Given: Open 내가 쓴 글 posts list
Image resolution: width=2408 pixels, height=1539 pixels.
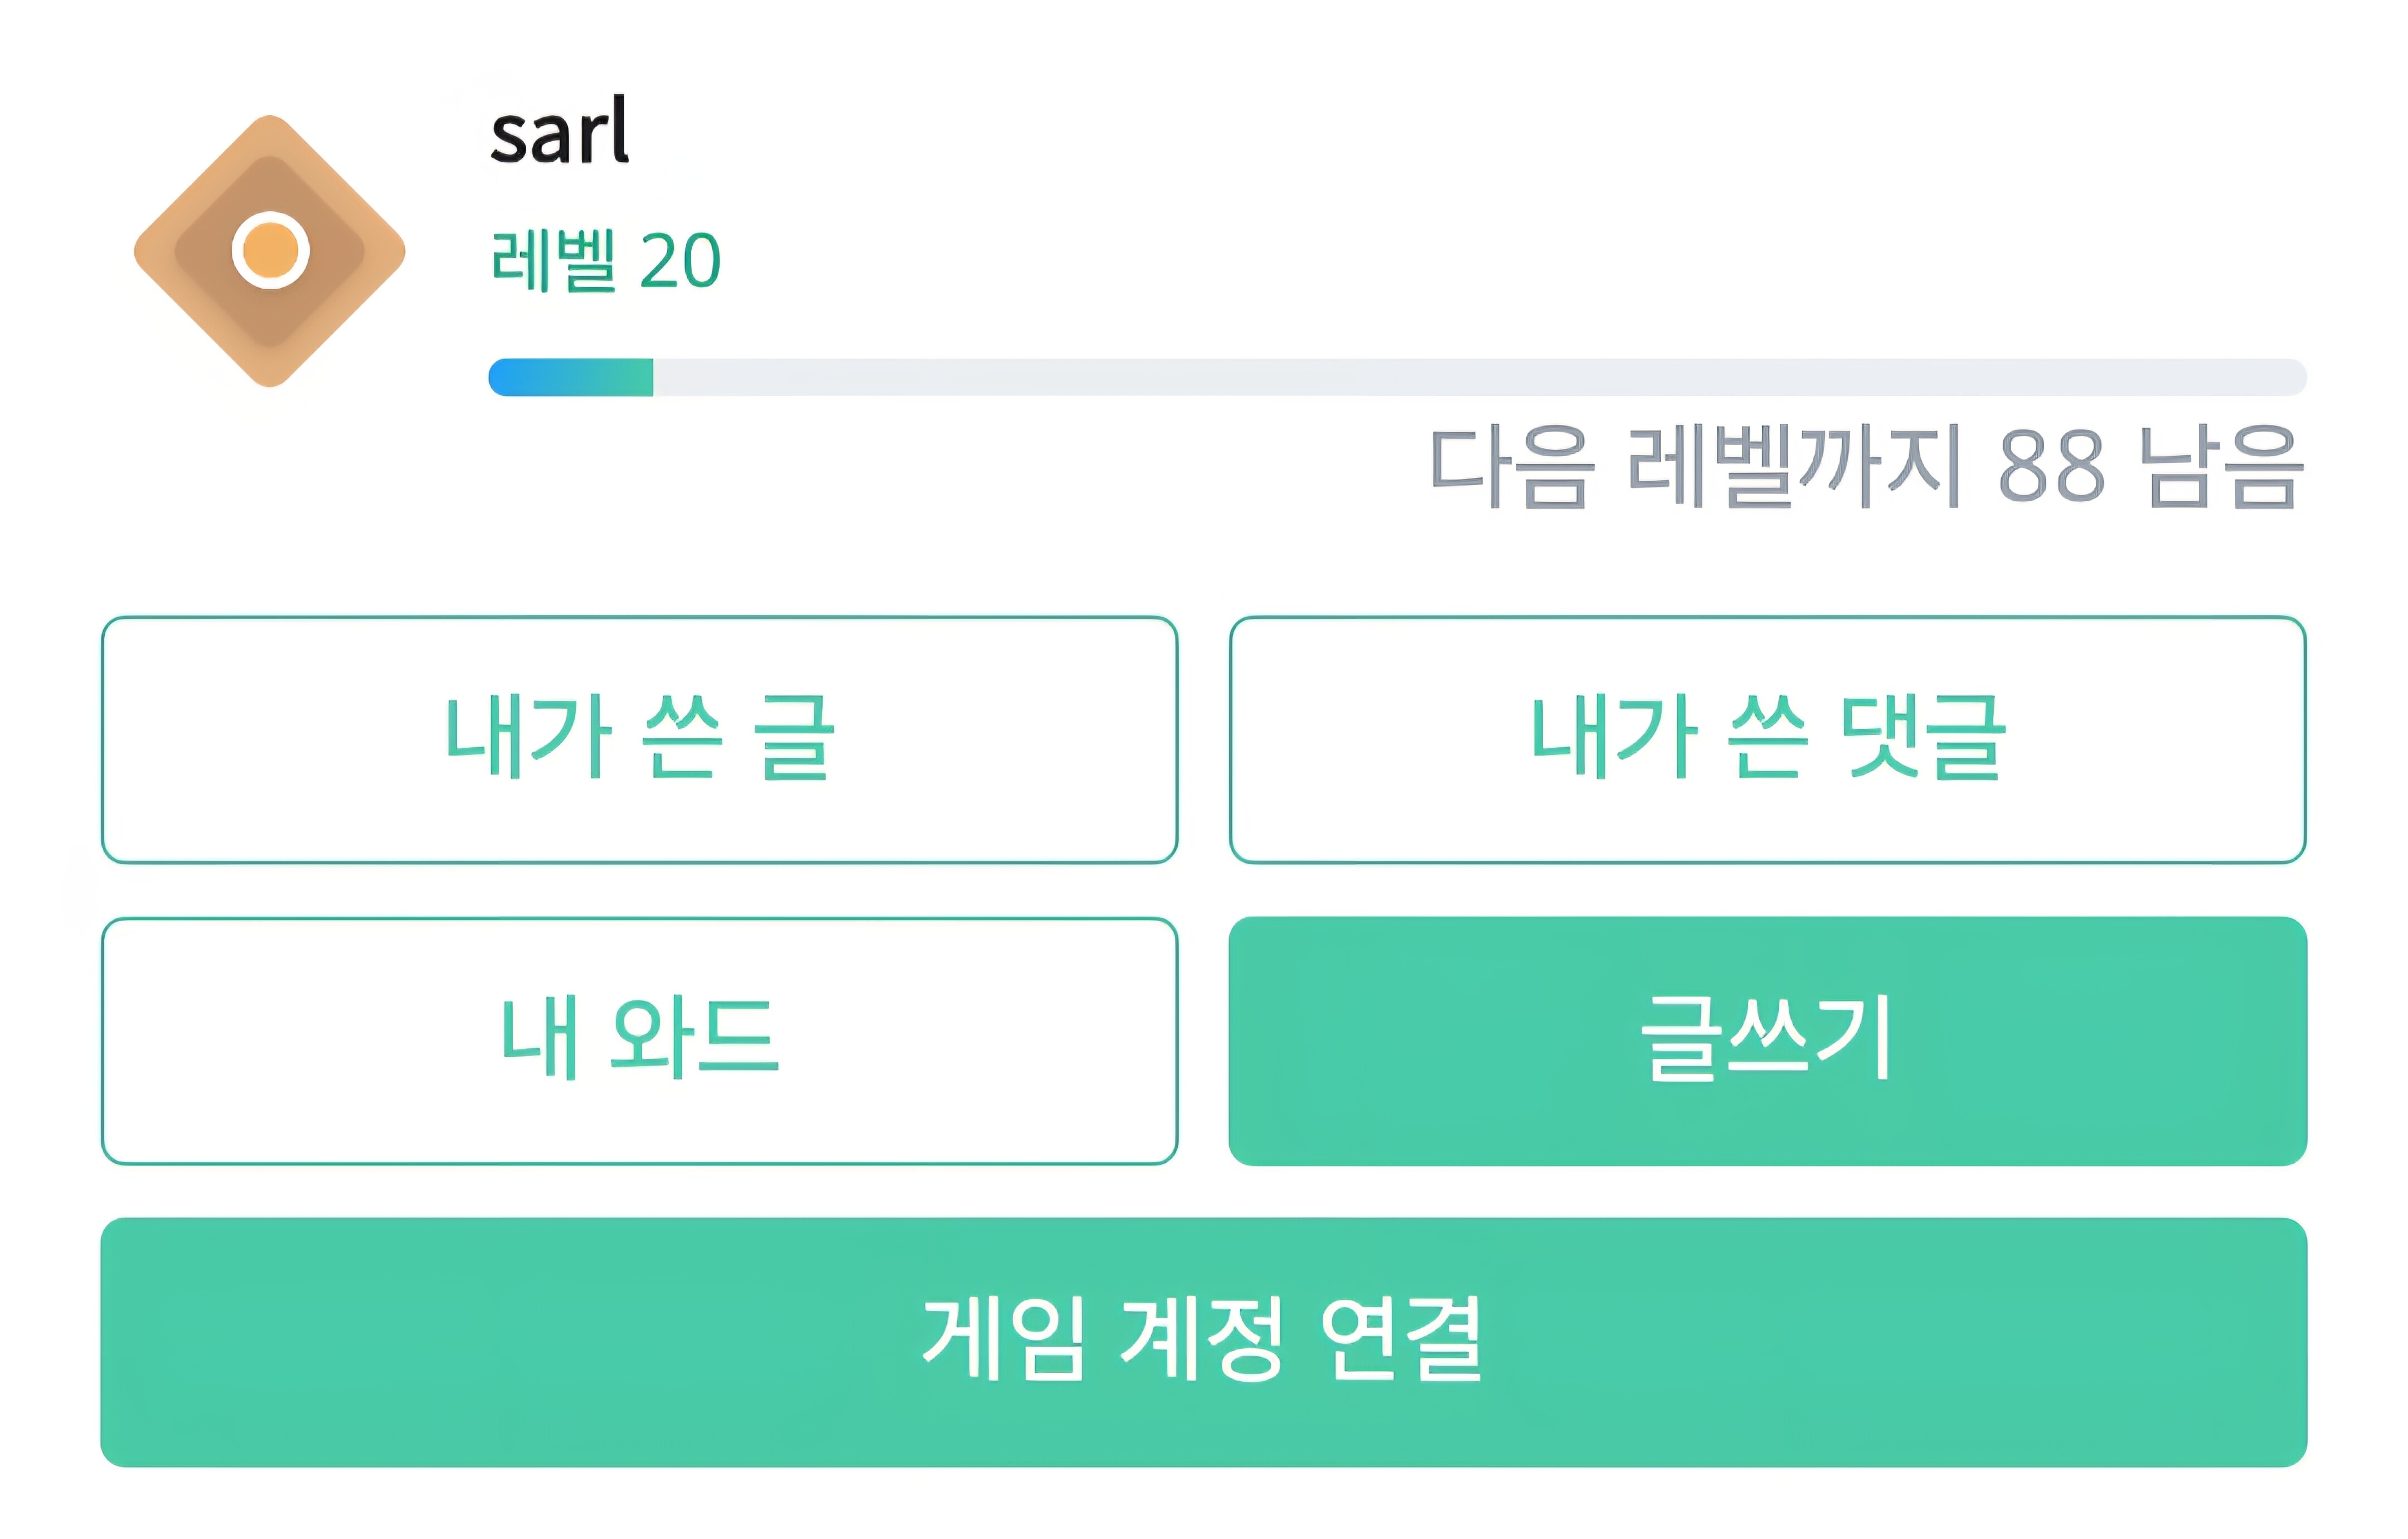Looking at the screenshot, I should point(639,739).
